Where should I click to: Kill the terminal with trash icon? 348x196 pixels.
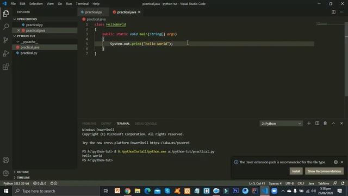click(325, 124)
